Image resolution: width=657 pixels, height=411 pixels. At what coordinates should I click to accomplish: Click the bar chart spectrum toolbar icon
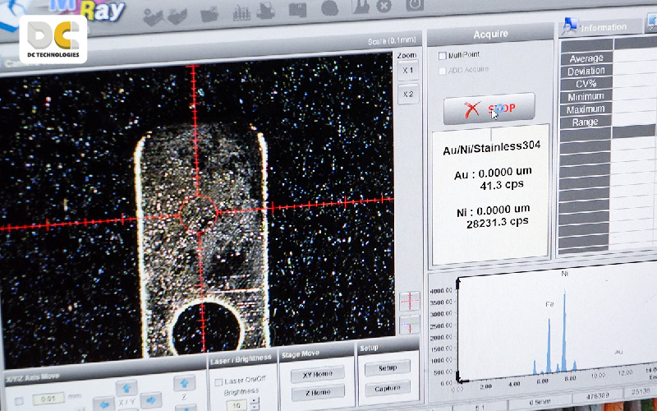coord(243,12)
